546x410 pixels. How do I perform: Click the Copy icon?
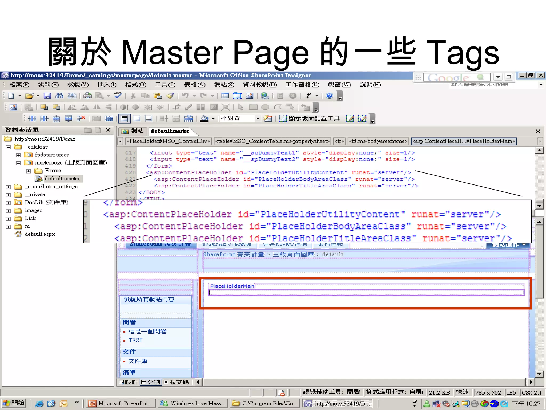pyautogui.click(x=145, y=96)
